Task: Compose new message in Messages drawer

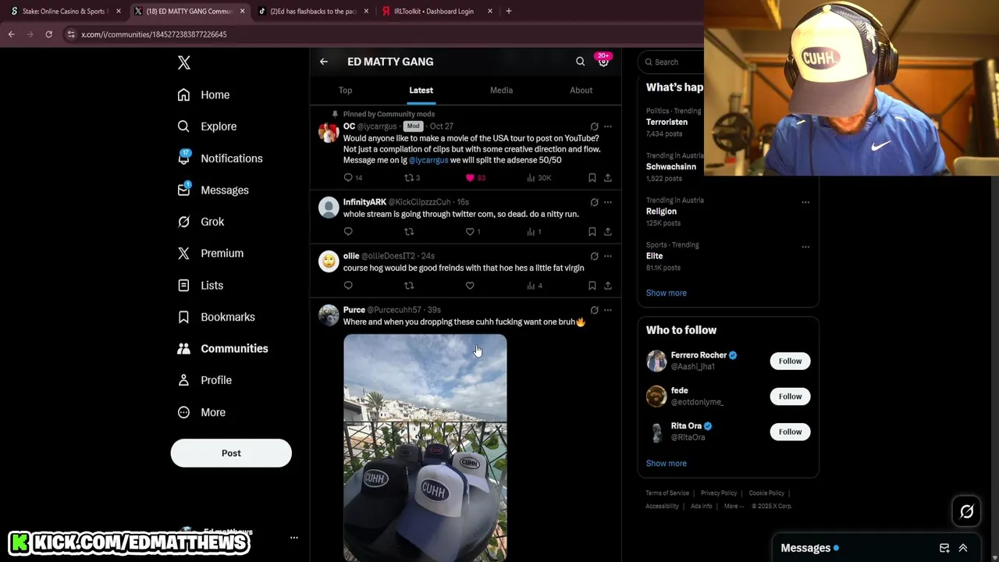Action: [944, 548]
